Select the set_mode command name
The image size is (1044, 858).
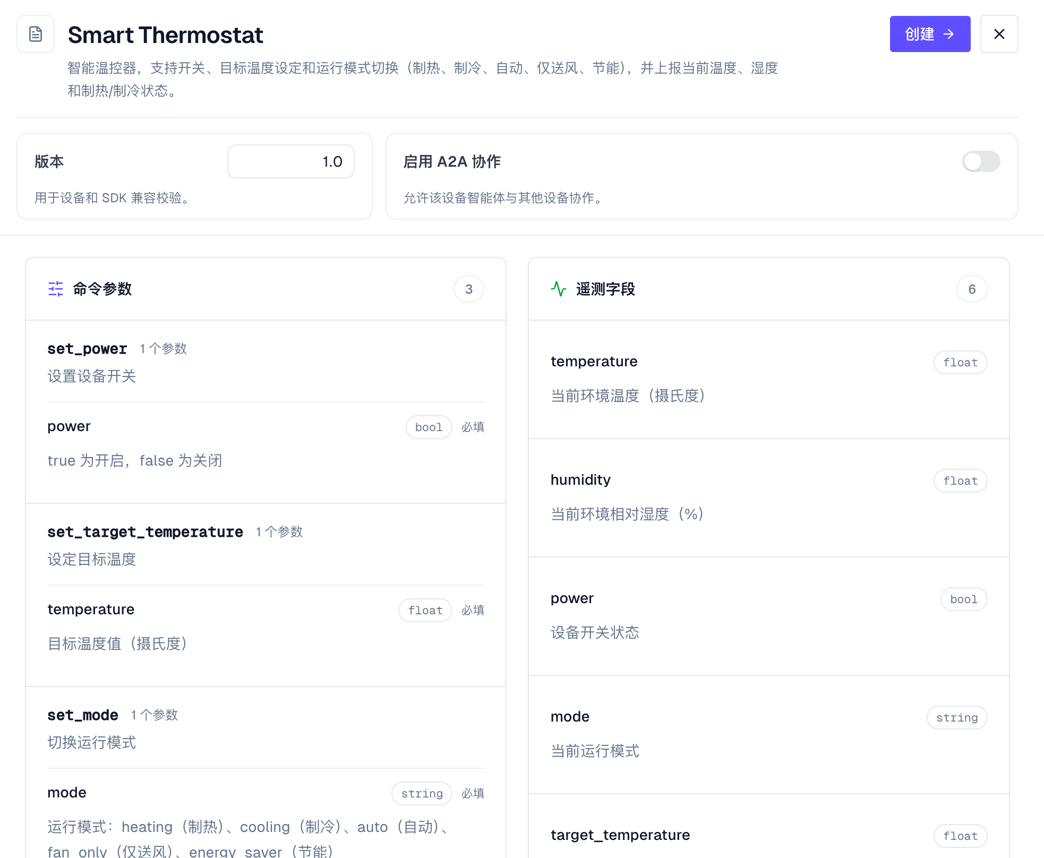(83, 715)
